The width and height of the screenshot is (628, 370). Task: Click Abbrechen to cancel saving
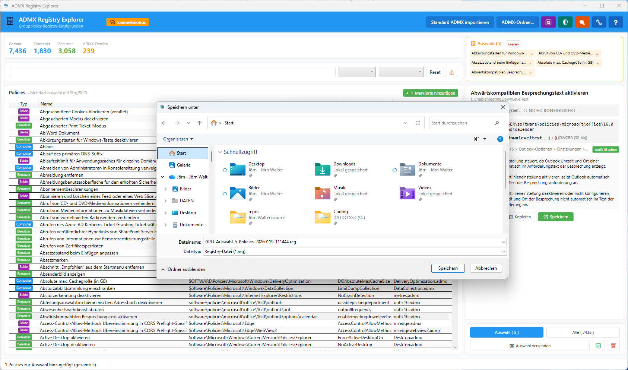[x=486, y=268]
